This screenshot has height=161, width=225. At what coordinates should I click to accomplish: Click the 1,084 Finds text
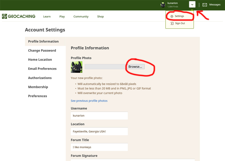click(x=173, y=6)
